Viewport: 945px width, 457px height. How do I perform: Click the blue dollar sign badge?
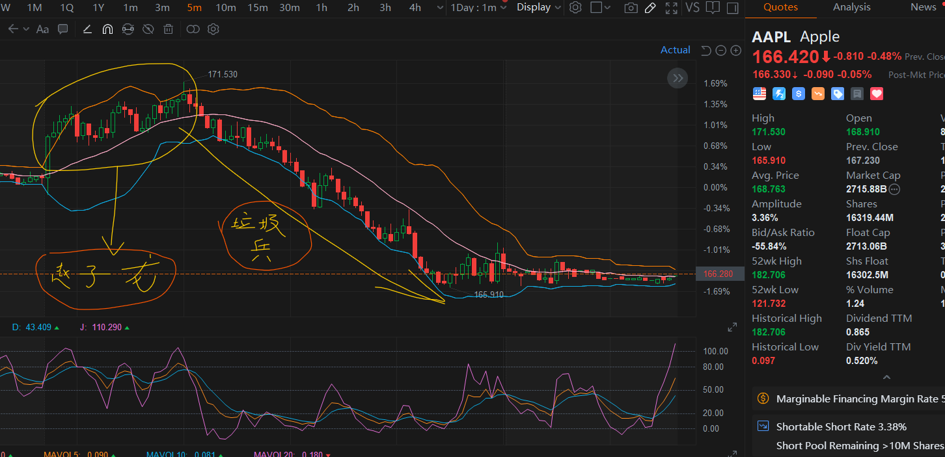click(x=799, y=94)
